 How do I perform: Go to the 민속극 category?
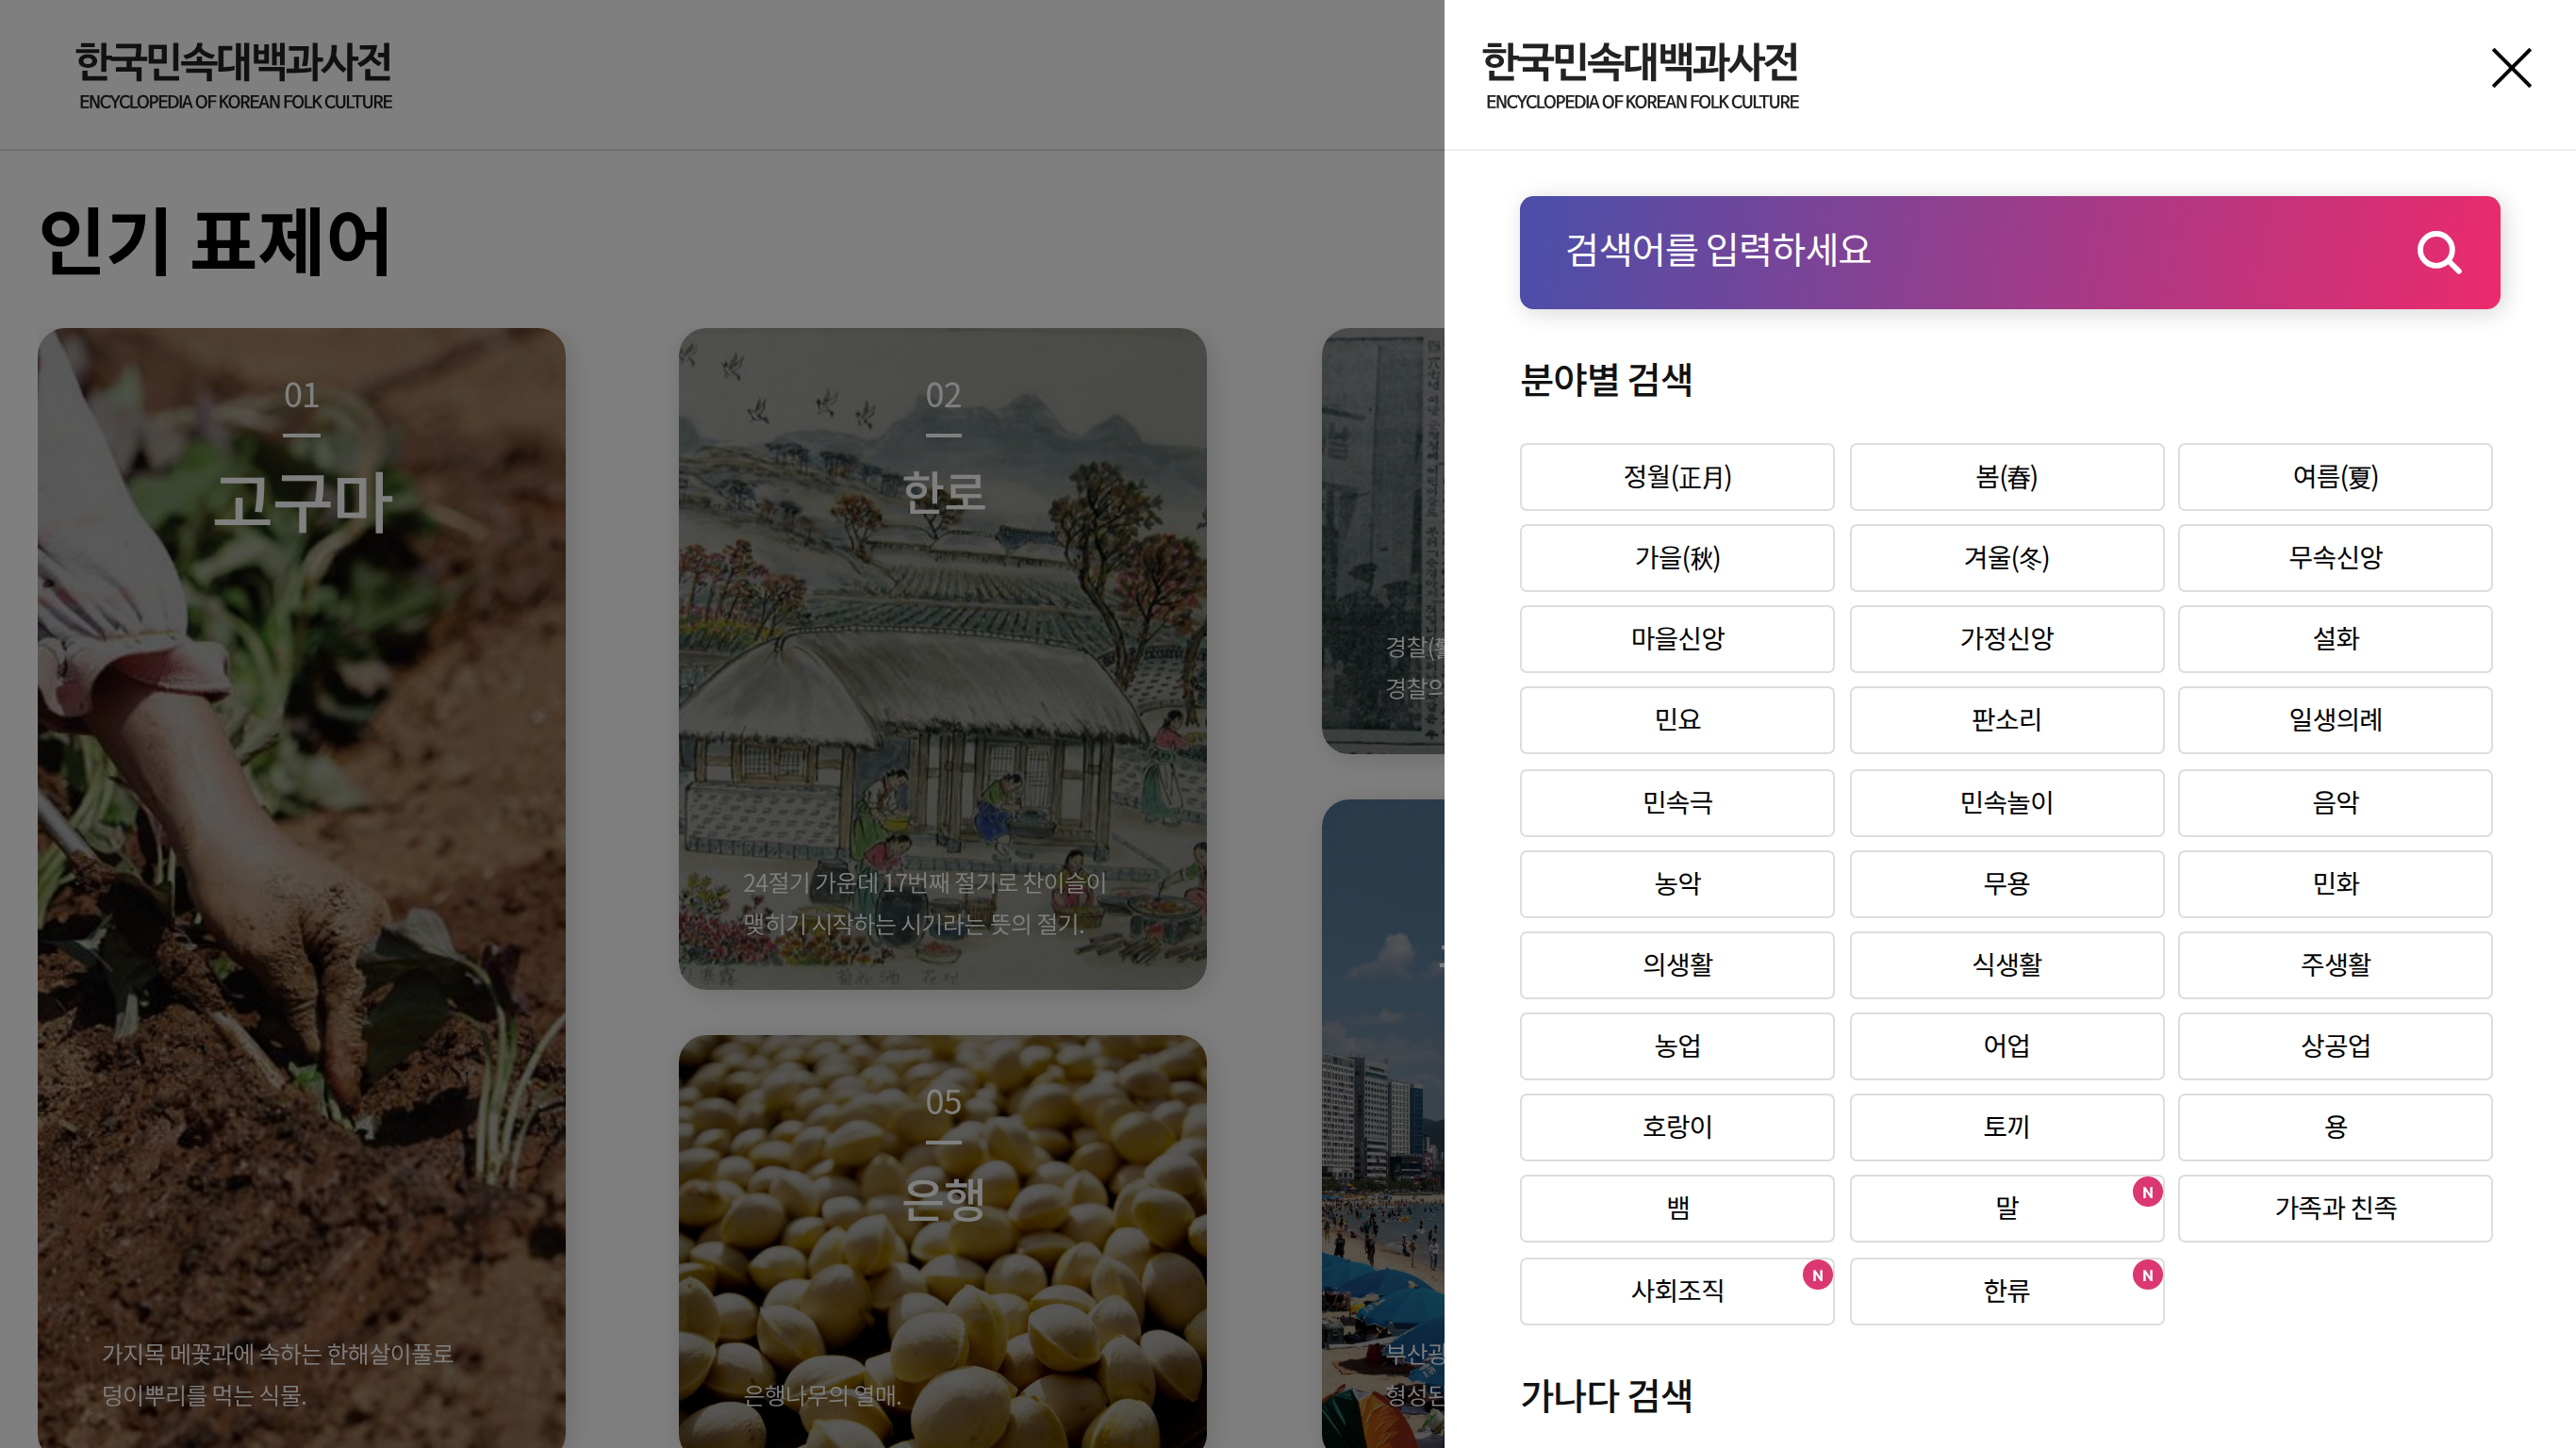coord(1677,803)
